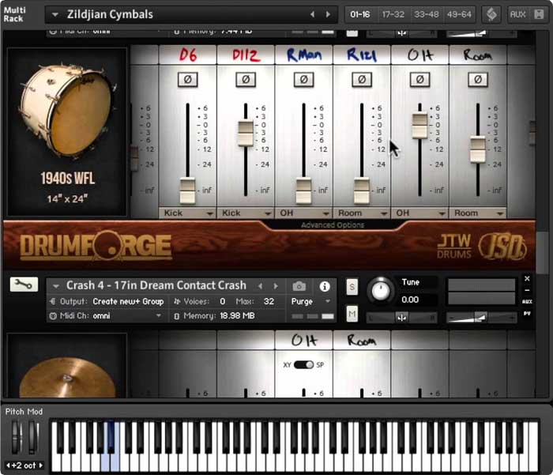Screen dimensions: 553x475
Task: Open Crash 4 instrument name dropdown arrow
Action: coord(56,286)
